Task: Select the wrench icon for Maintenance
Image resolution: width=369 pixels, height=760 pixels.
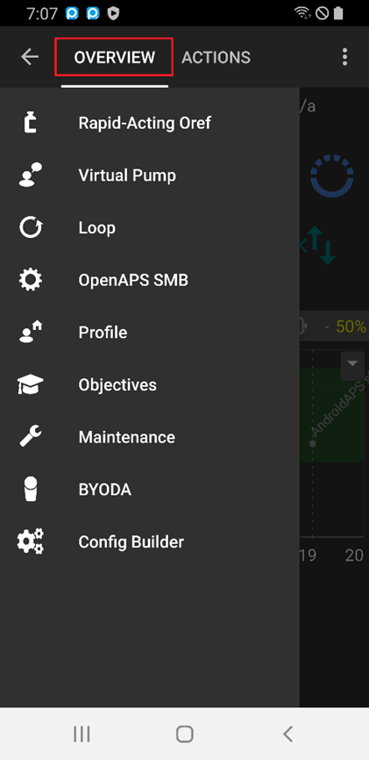Action: tap(31, 437)
